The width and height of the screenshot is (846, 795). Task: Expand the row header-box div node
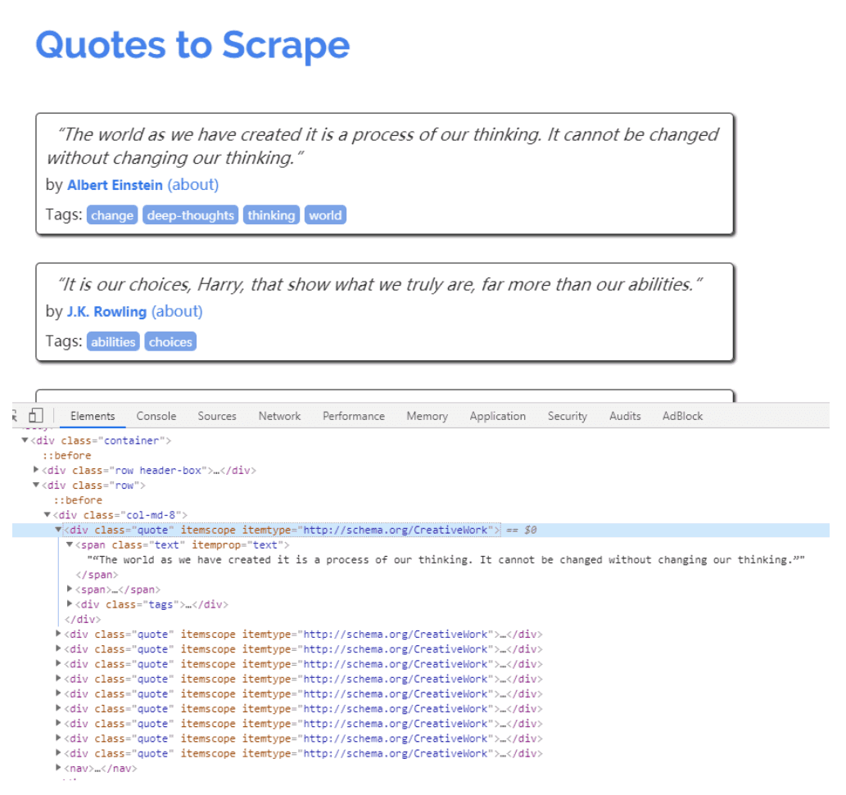point(36,470)
